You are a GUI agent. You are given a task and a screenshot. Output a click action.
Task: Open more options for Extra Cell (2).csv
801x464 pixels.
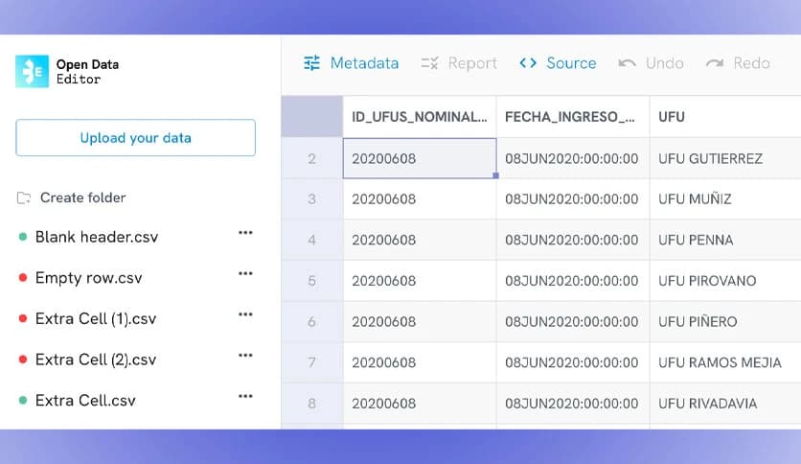coord(245,356)
